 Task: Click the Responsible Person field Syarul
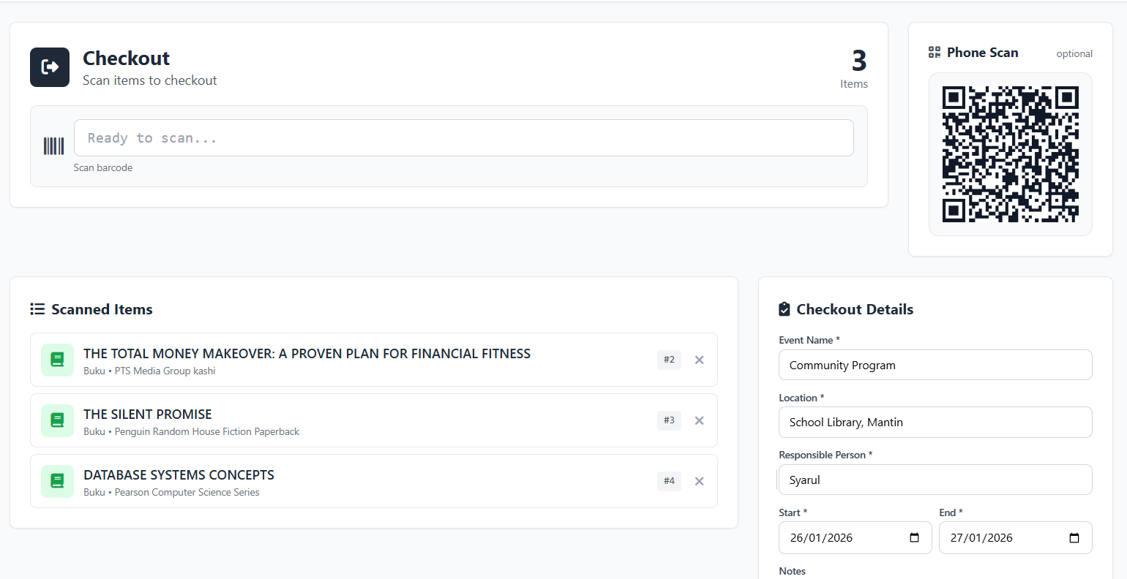coord(935,480)
